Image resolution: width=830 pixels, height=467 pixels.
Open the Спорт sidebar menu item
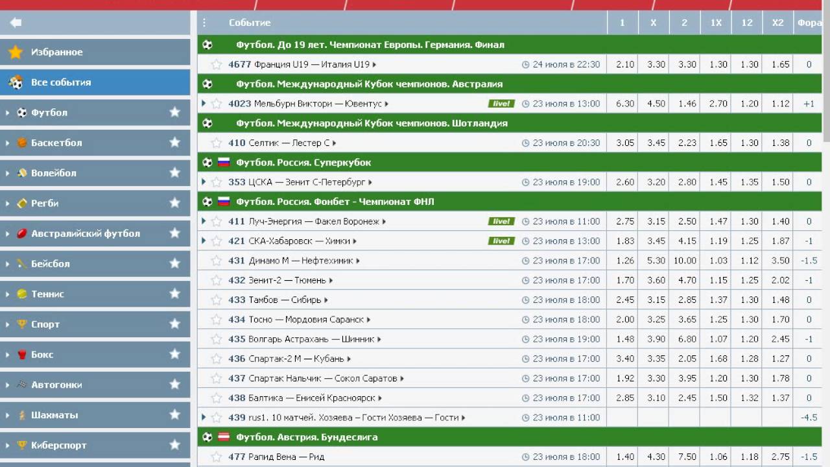coord(95,324)
